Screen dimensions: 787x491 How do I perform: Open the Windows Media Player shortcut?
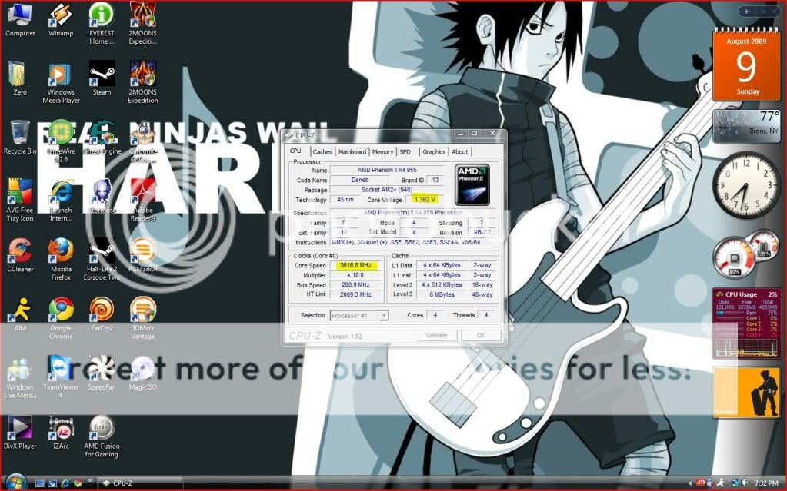61,83
